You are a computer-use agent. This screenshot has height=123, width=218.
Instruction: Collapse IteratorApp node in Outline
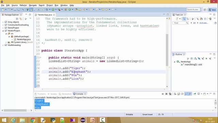pyautogui.click(x=175, y=61)
